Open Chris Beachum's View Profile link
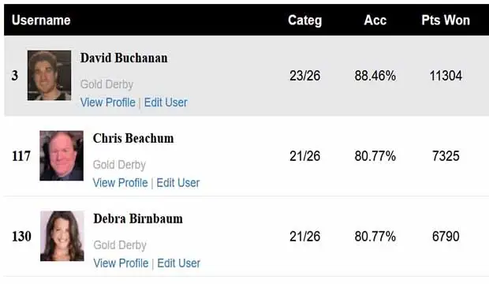This screenshot has height=284, width=489. [121, 182]
